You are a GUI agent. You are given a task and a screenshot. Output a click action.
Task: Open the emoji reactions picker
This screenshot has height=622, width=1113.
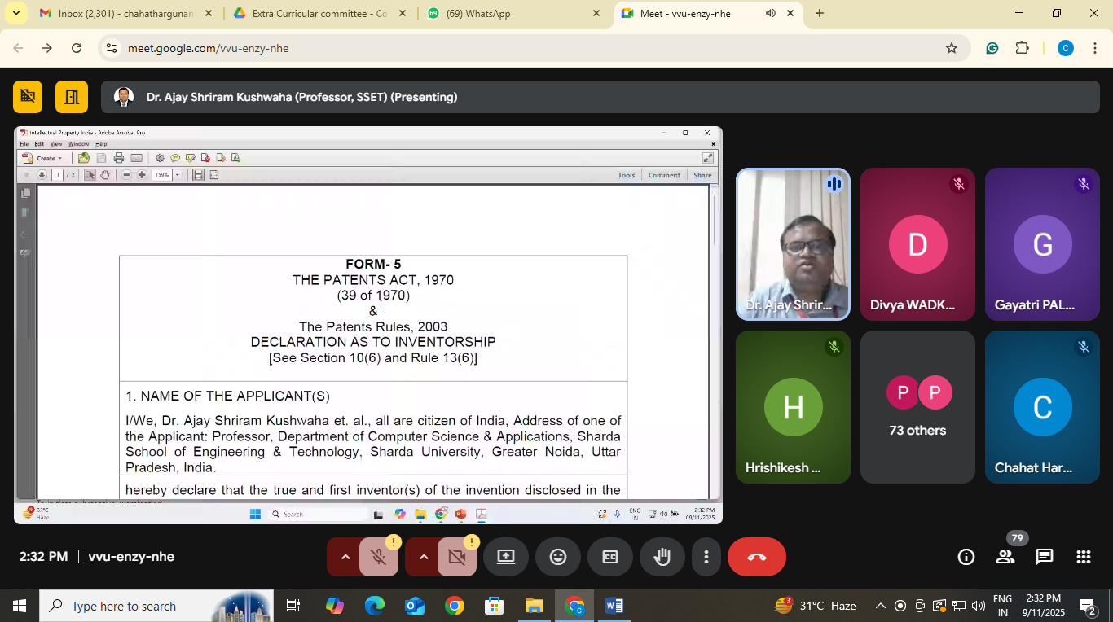coord(557,557)
